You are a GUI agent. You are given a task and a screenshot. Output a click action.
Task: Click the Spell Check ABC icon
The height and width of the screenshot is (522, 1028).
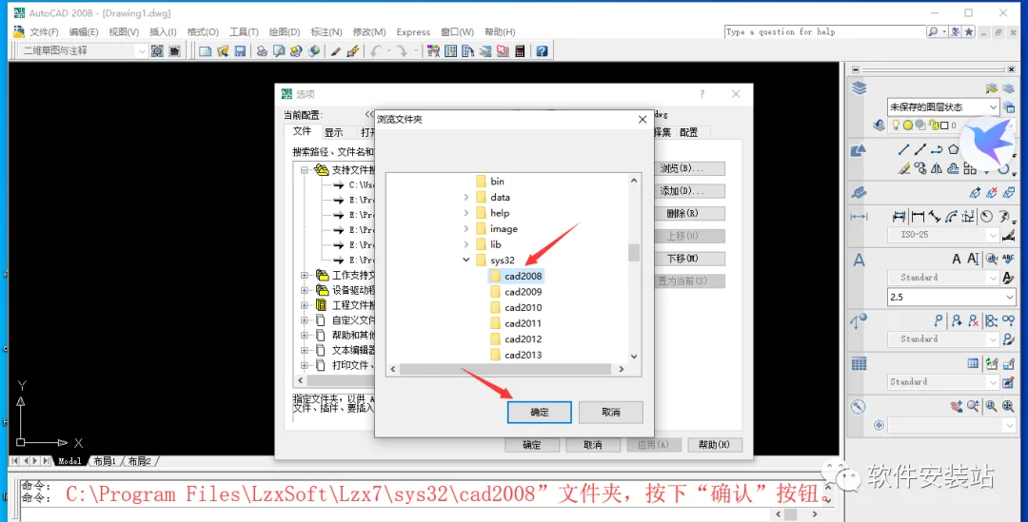point(1008,259)
